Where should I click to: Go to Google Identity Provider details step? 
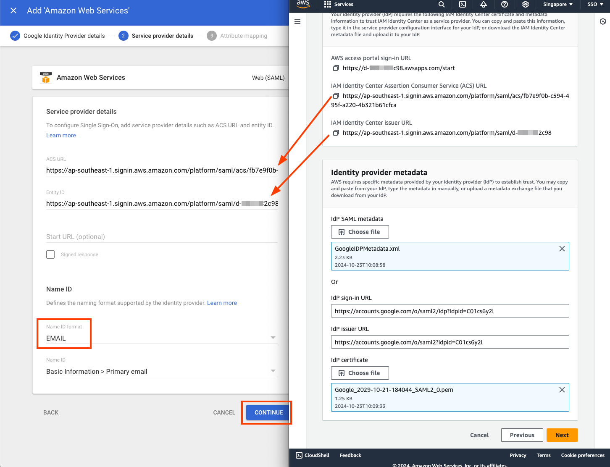click(58, 36)
